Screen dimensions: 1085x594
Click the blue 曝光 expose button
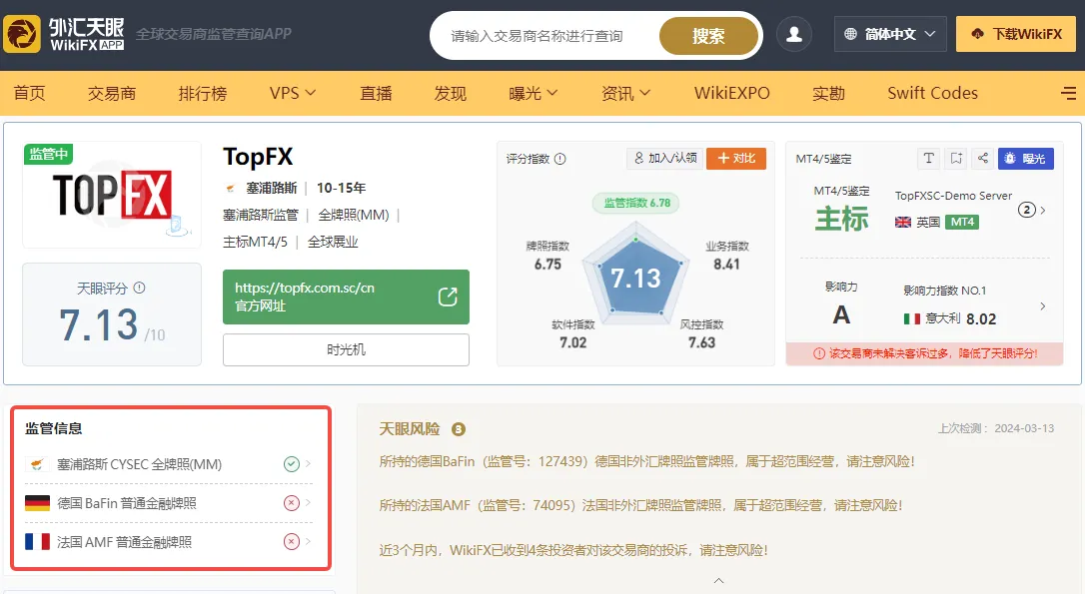click(x=1026, y=159)
